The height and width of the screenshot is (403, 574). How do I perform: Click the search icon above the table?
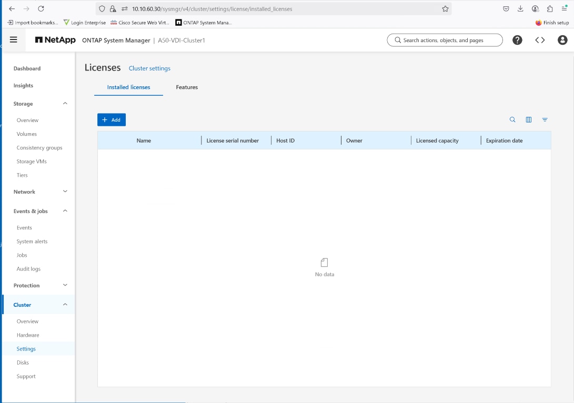[x=512, y=120]
